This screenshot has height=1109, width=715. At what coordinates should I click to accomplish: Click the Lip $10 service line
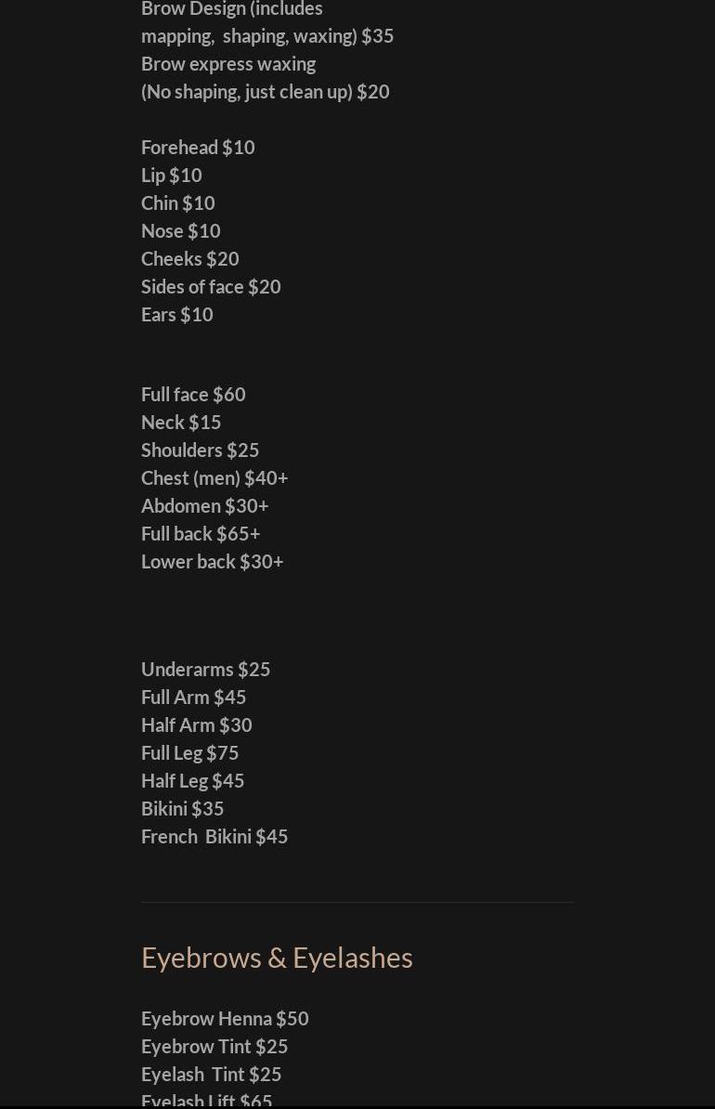172,176
